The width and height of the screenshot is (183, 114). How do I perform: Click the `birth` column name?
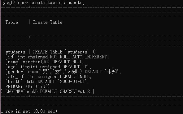pos(14,82)
